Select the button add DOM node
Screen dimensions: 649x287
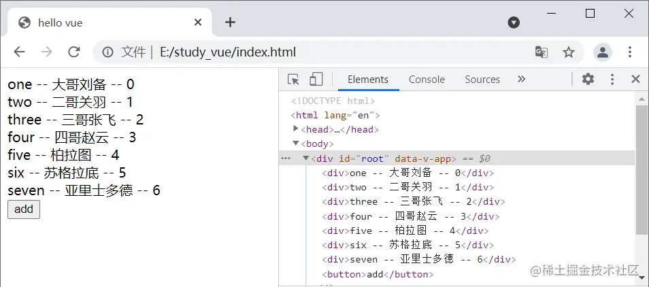coord(378,274)
